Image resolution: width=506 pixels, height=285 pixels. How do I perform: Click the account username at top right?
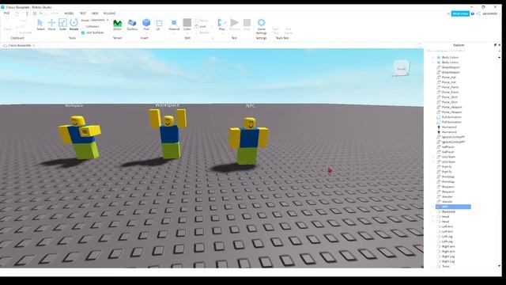point(489,13)
